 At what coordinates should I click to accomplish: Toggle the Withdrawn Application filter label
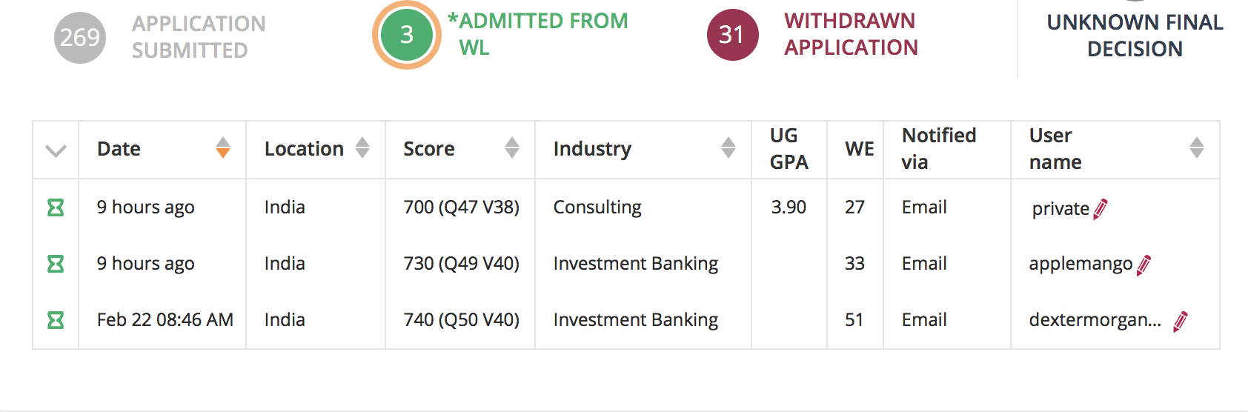pos(851,34)
